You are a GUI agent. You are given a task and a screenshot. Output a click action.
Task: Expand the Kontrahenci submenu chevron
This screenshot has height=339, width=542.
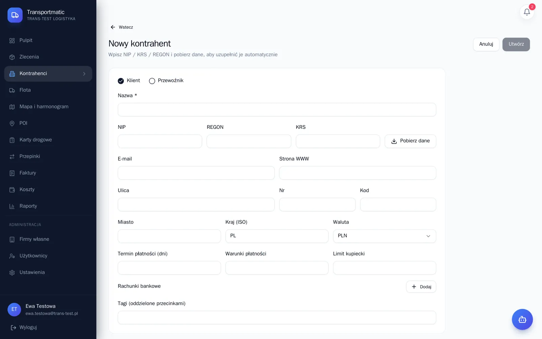point(84,74)
